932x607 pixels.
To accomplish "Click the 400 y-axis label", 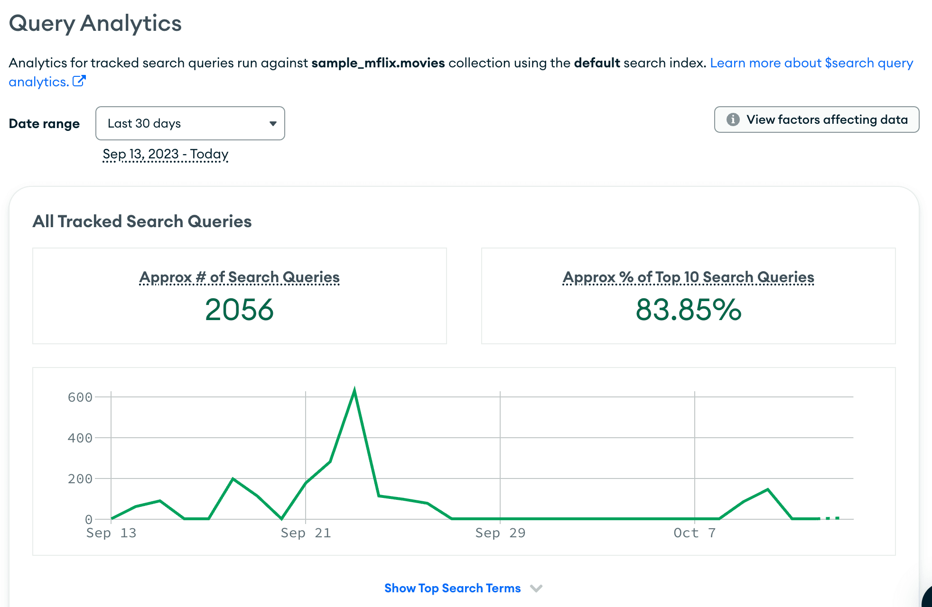I will [80, 438].
